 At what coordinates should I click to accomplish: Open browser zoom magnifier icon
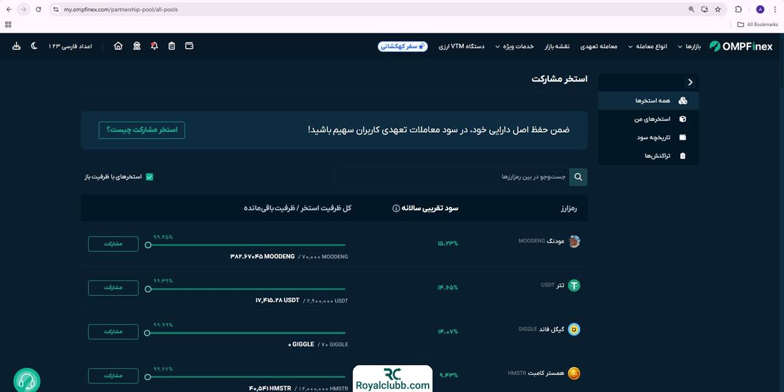pos(692,9)
